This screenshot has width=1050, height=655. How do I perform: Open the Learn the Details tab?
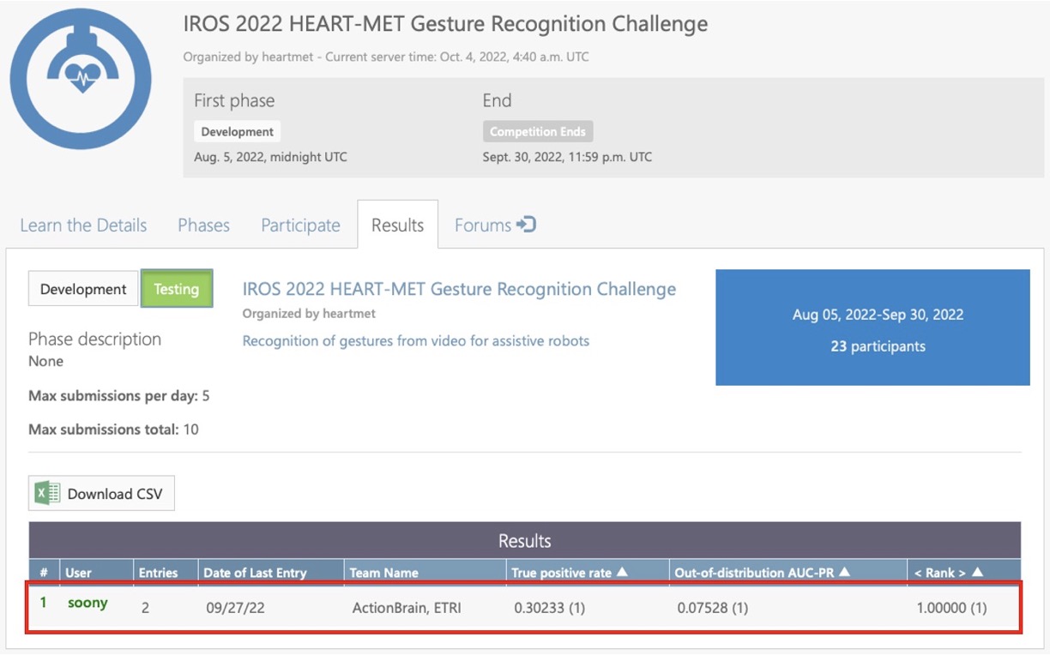point(83,225)
